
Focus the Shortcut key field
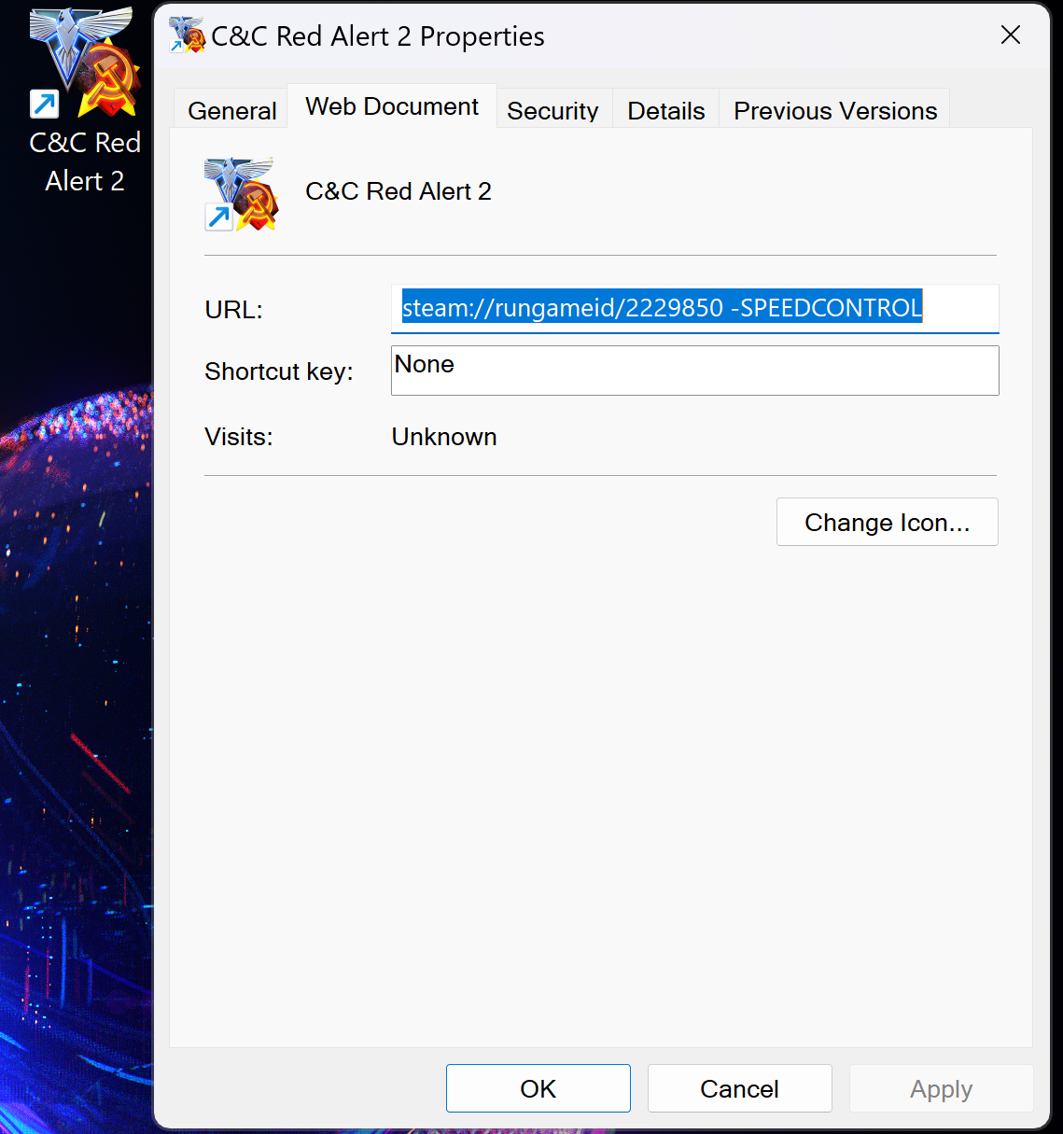point(694,371)
